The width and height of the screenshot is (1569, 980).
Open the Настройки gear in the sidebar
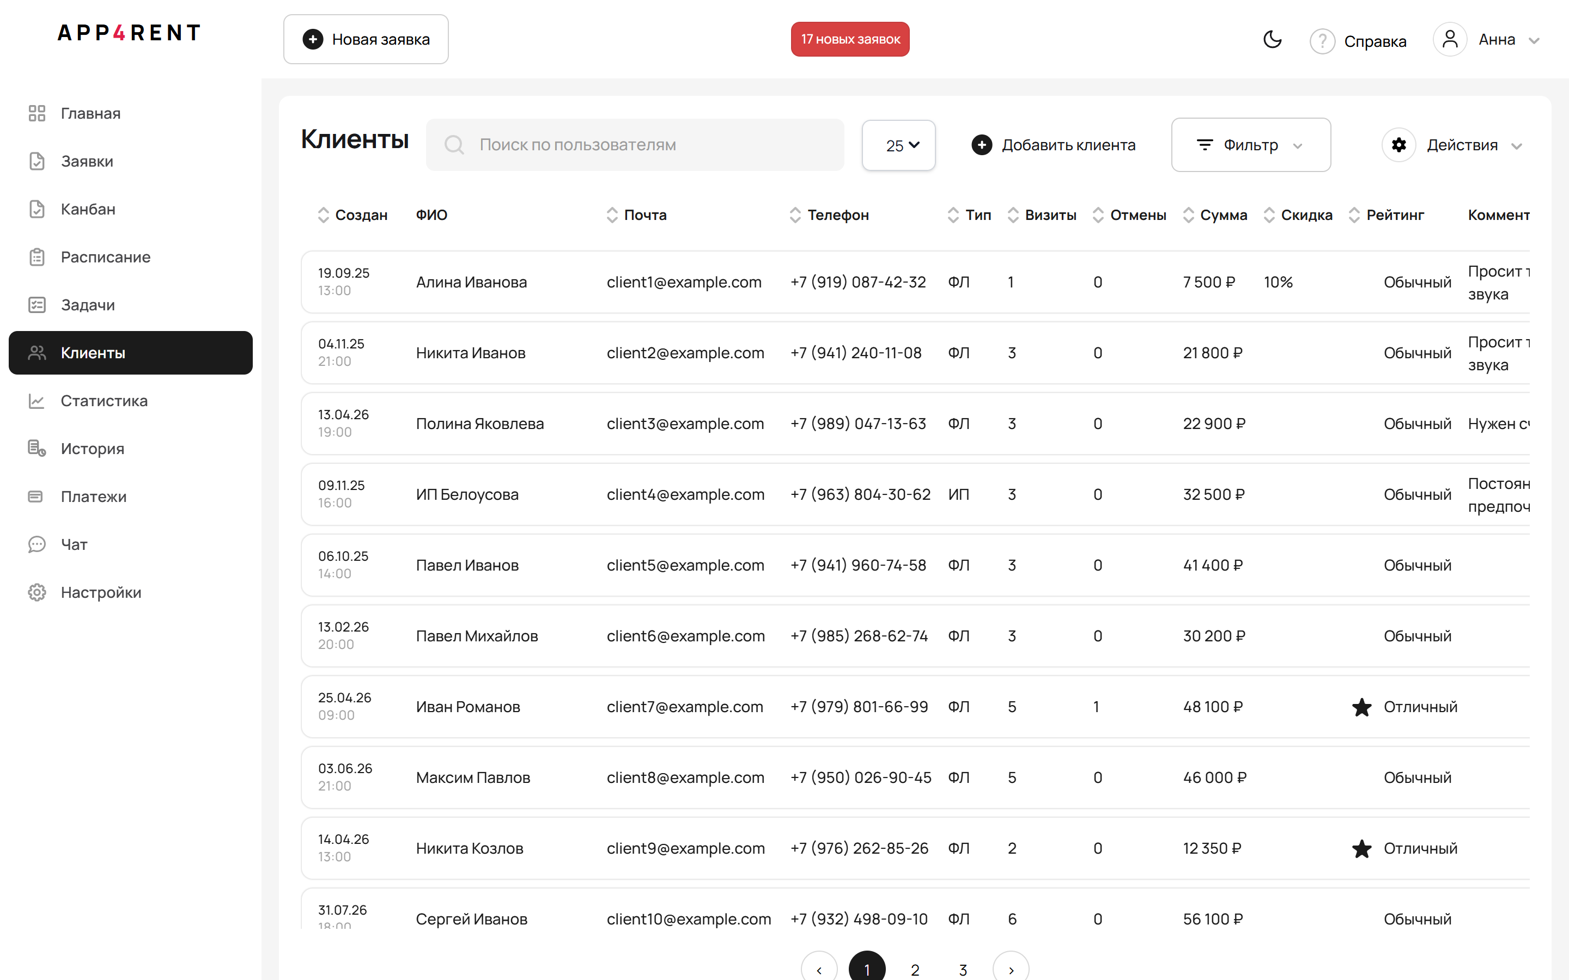point(37,592)
